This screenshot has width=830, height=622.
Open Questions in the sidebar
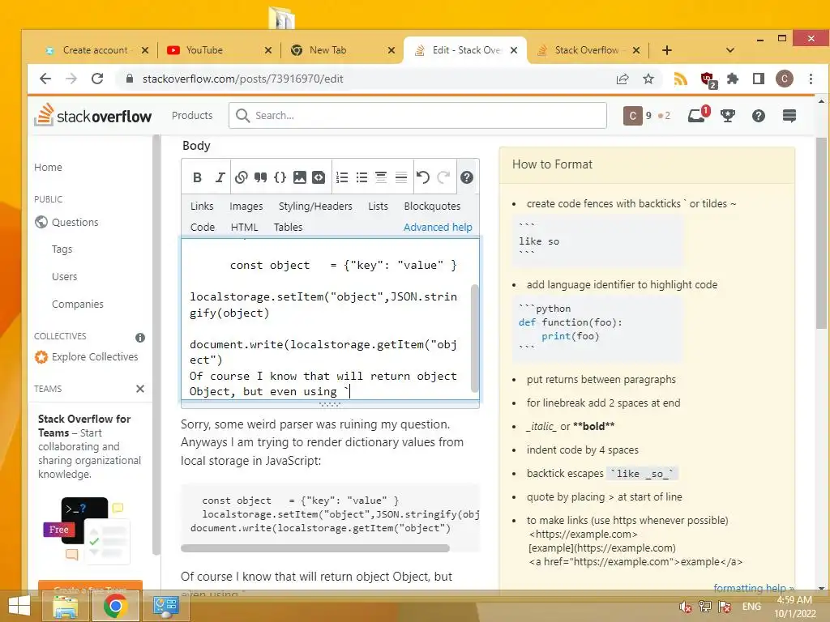pyautogui.click(x=75, y=222)
